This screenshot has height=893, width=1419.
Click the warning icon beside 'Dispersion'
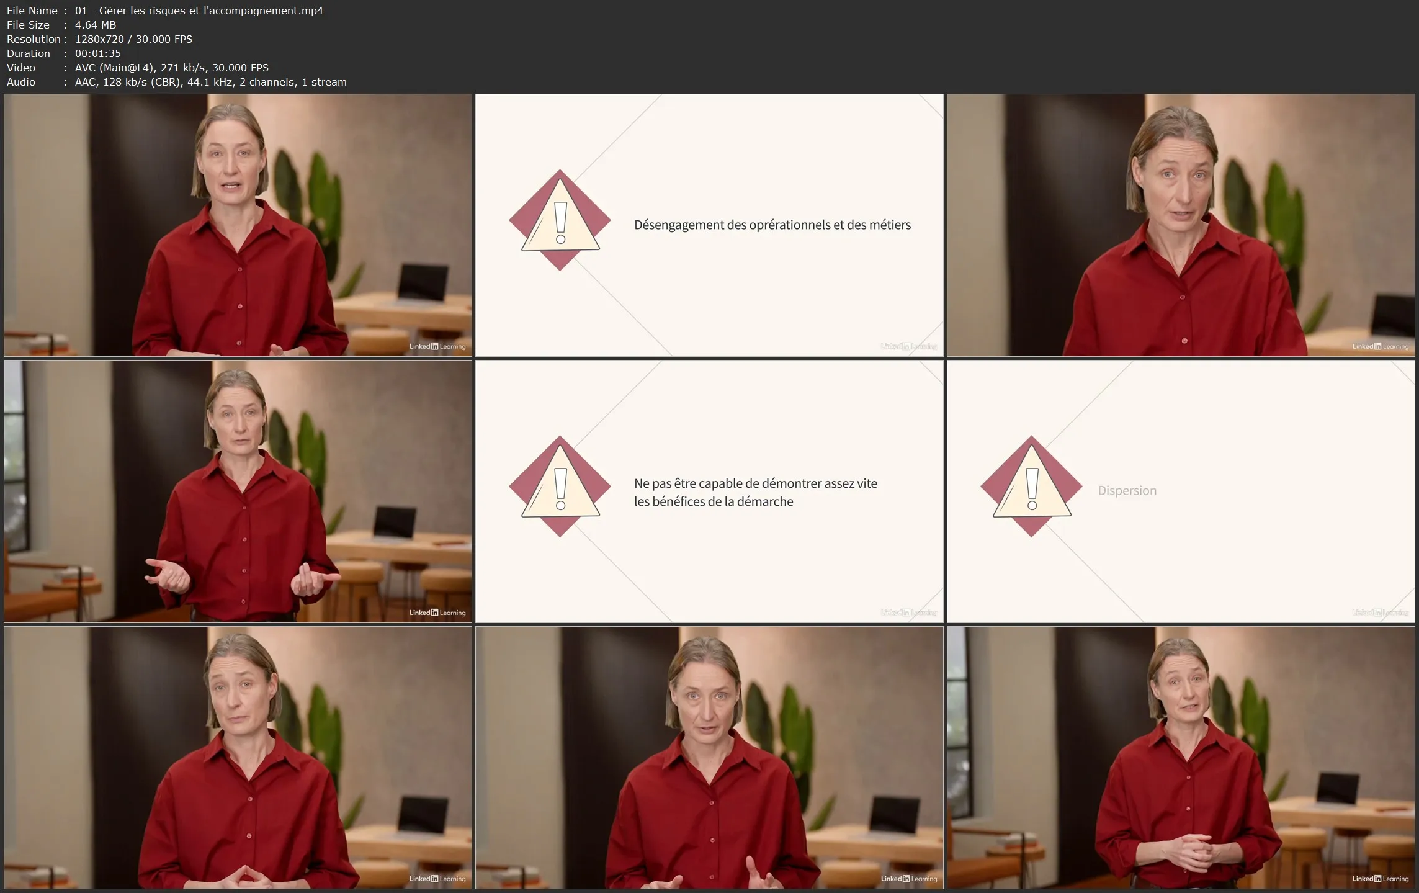coord(1031,486)
